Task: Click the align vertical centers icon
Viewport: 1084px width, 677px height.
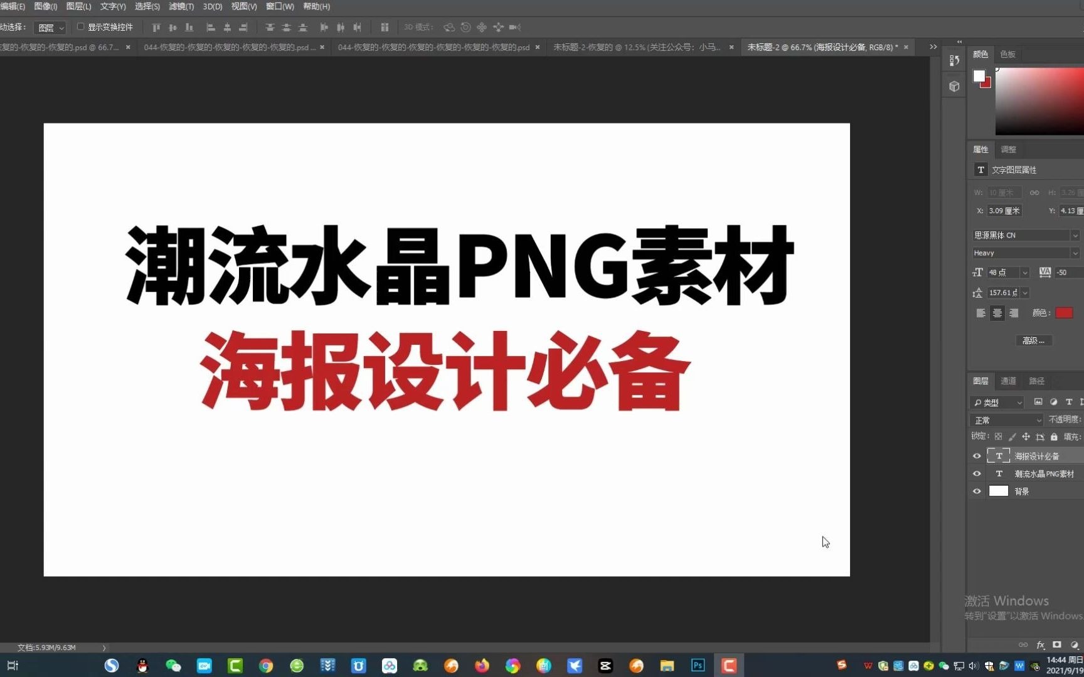Action: click(x=173, y=28)
